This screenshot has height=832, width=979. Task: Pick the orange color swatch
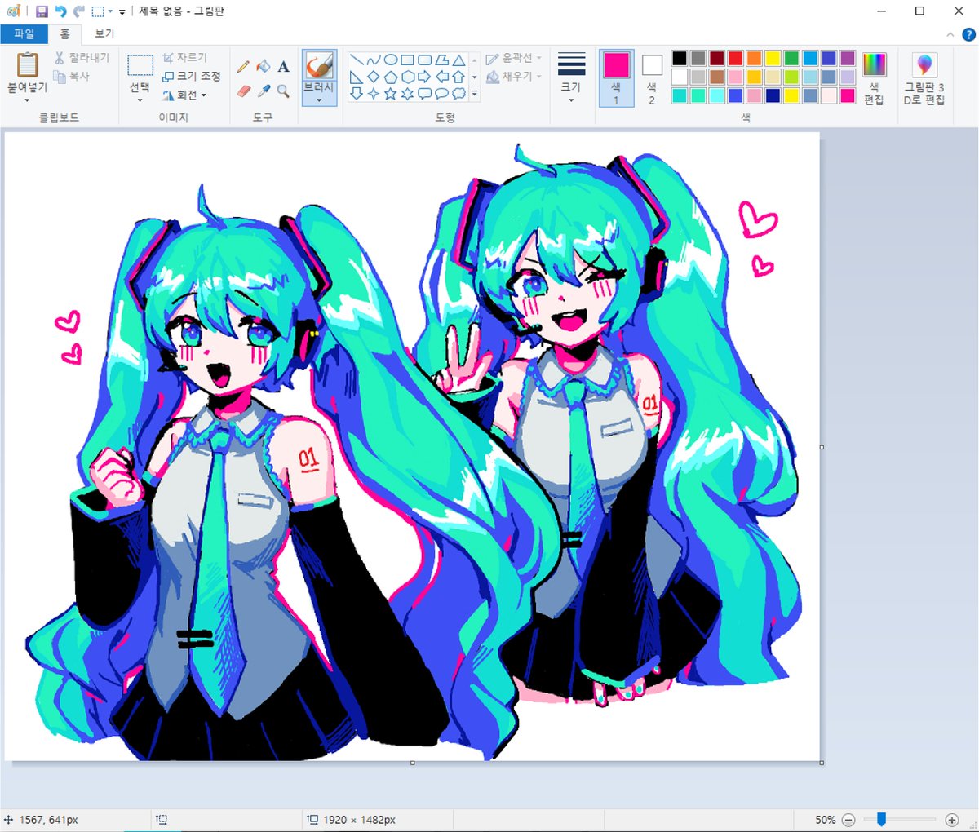[x=755, y=58]
